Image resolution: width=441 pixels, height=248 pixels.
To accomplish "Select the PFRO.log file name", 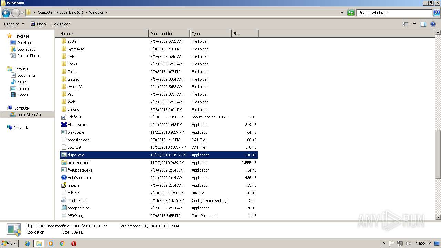I will (x=75, y=216).
